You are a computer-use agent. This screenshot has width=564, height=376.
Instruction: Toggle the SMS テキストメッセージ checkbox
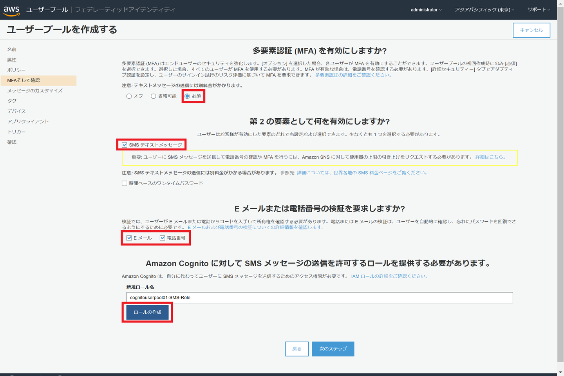pyautogui.click(x=125, y=145)
